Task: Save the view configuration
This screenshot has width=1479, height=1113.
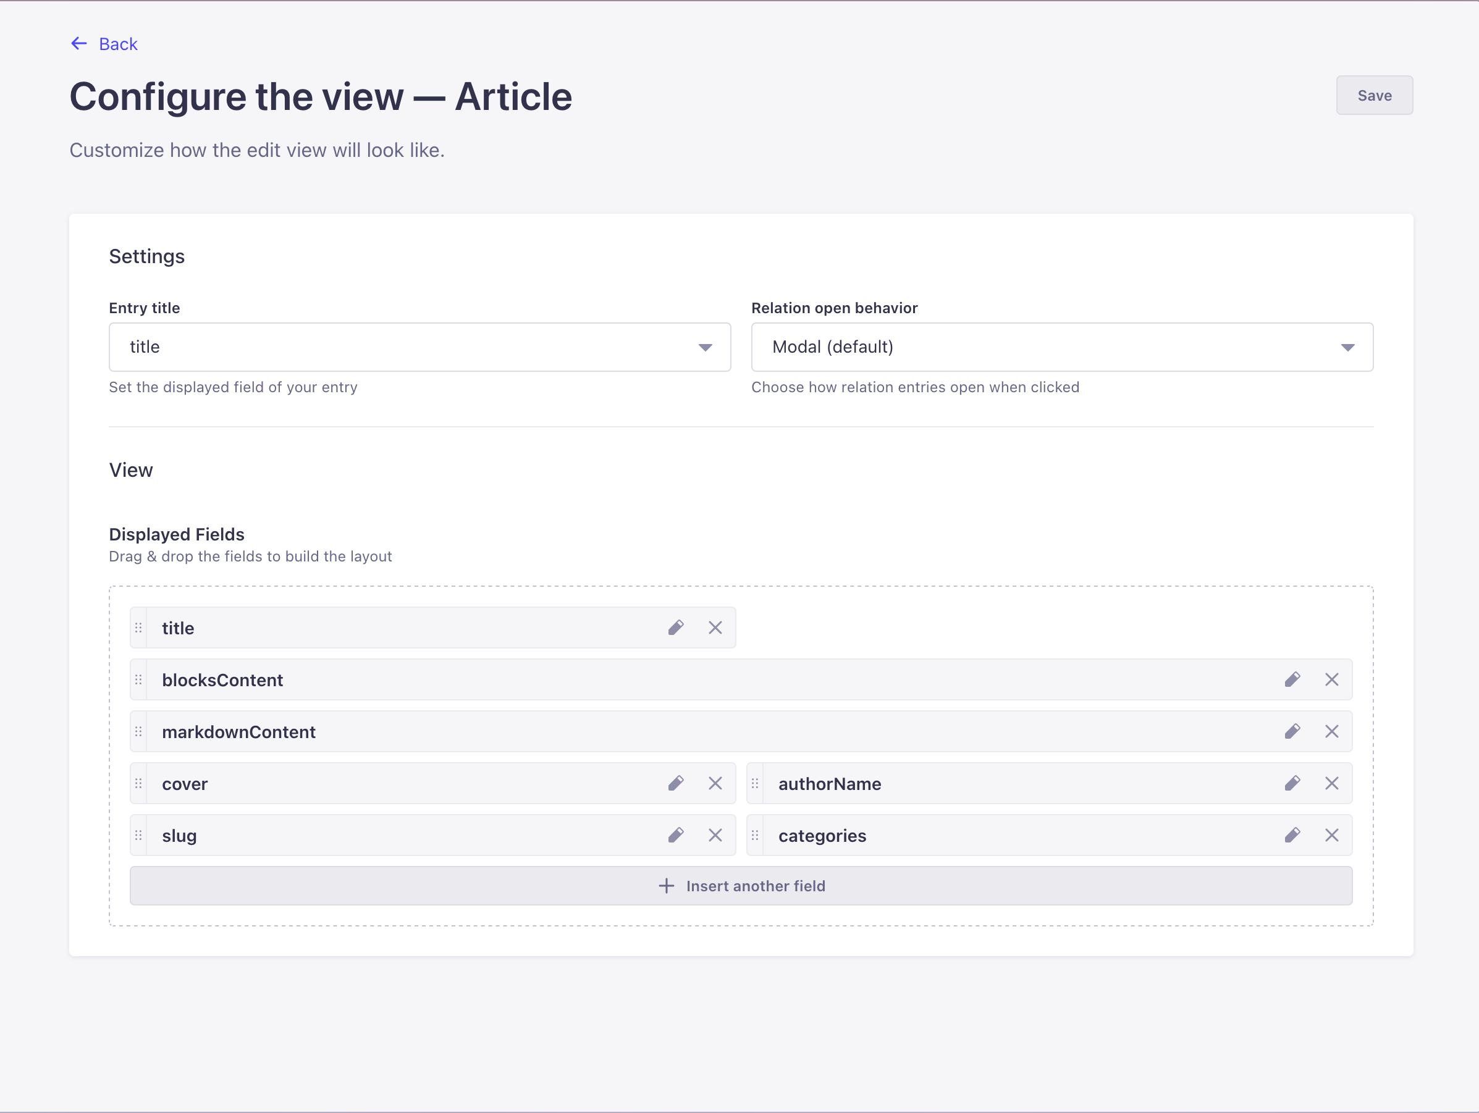Action: point(1374,95)
